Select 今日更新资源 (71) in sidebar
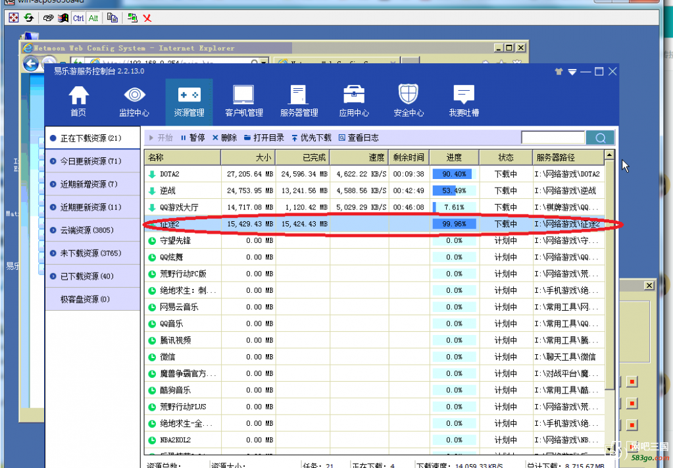This screenshot has width=673, height=468. pyautogui.click(x=93, y=161)
